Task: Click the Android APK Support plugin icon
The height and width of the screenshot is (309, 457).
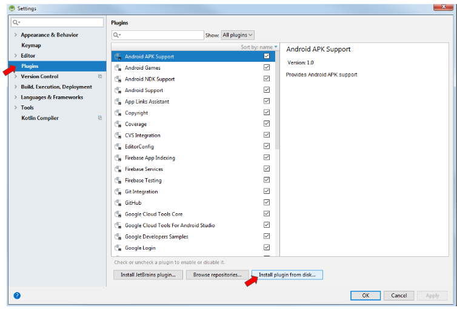Action: pyautogui.click(x=118, y=56)
